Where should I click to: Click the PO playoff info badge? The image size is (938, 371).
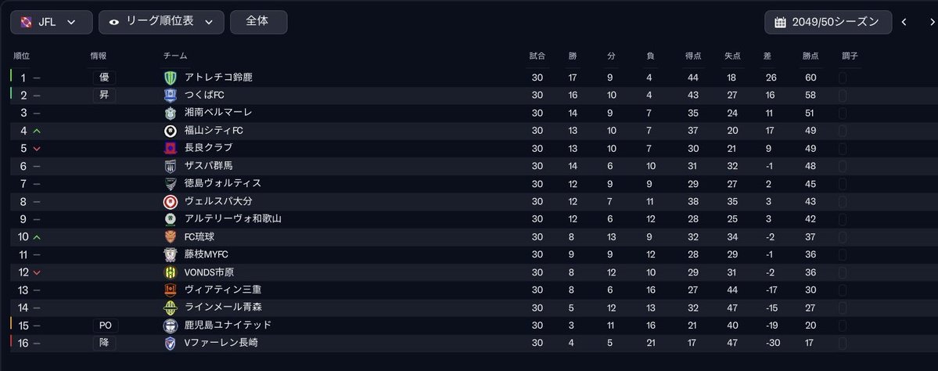point(106,326)
